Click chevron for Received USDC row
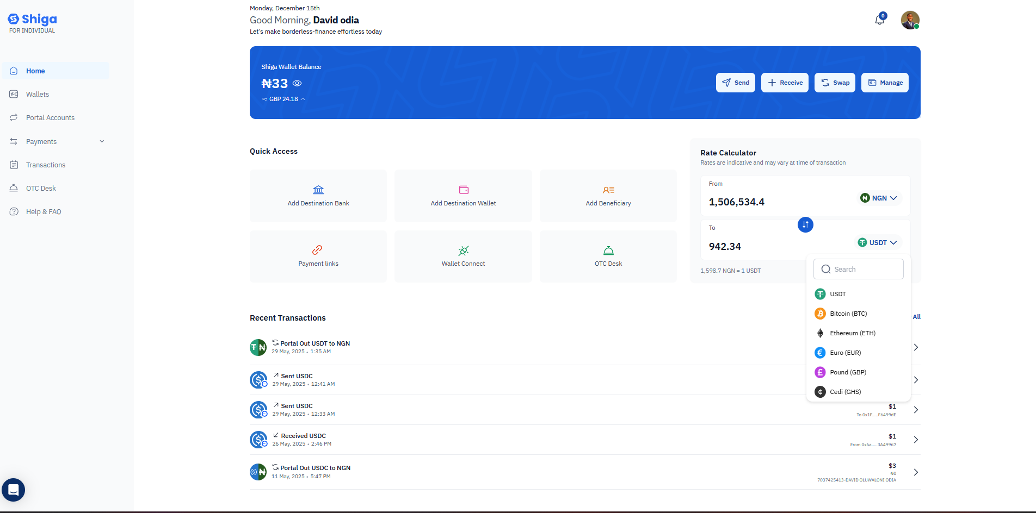Image resolution: width=1036 pixels, height=513 pixels. tap(916, 440)
